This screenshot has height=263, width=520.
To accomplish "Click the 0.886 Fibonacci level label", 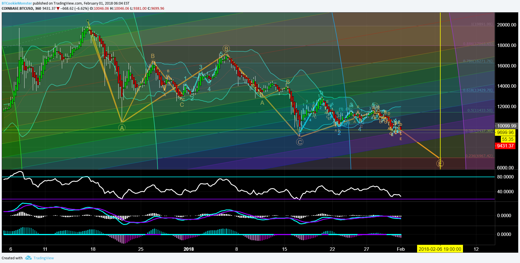I will click(478, 44).
